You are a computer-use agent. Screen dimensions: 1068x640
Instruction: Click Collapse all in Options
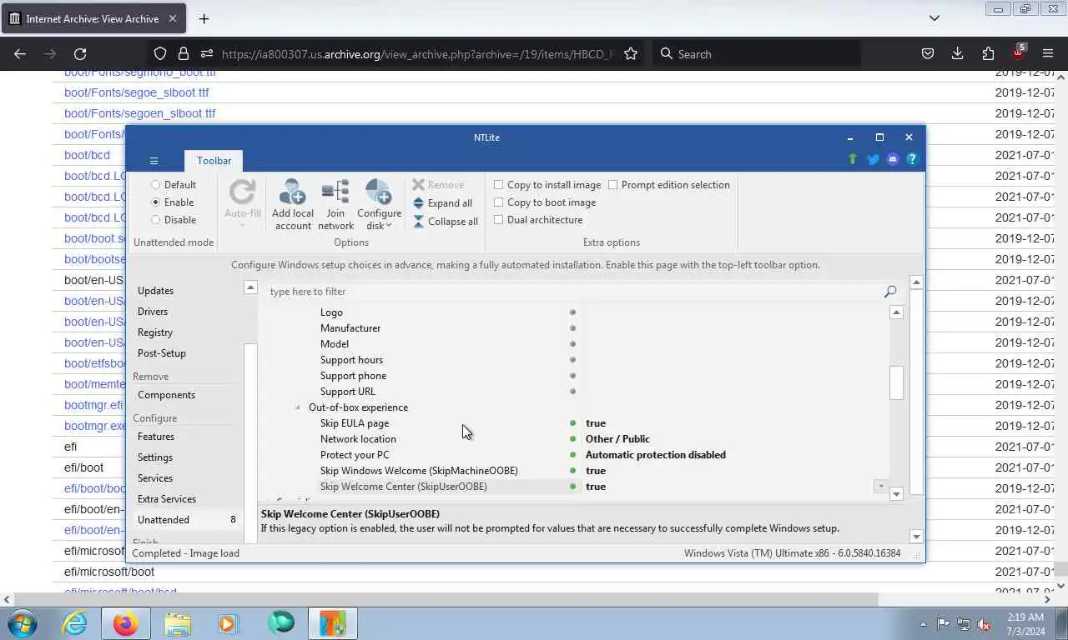click(x=445, y=221)
